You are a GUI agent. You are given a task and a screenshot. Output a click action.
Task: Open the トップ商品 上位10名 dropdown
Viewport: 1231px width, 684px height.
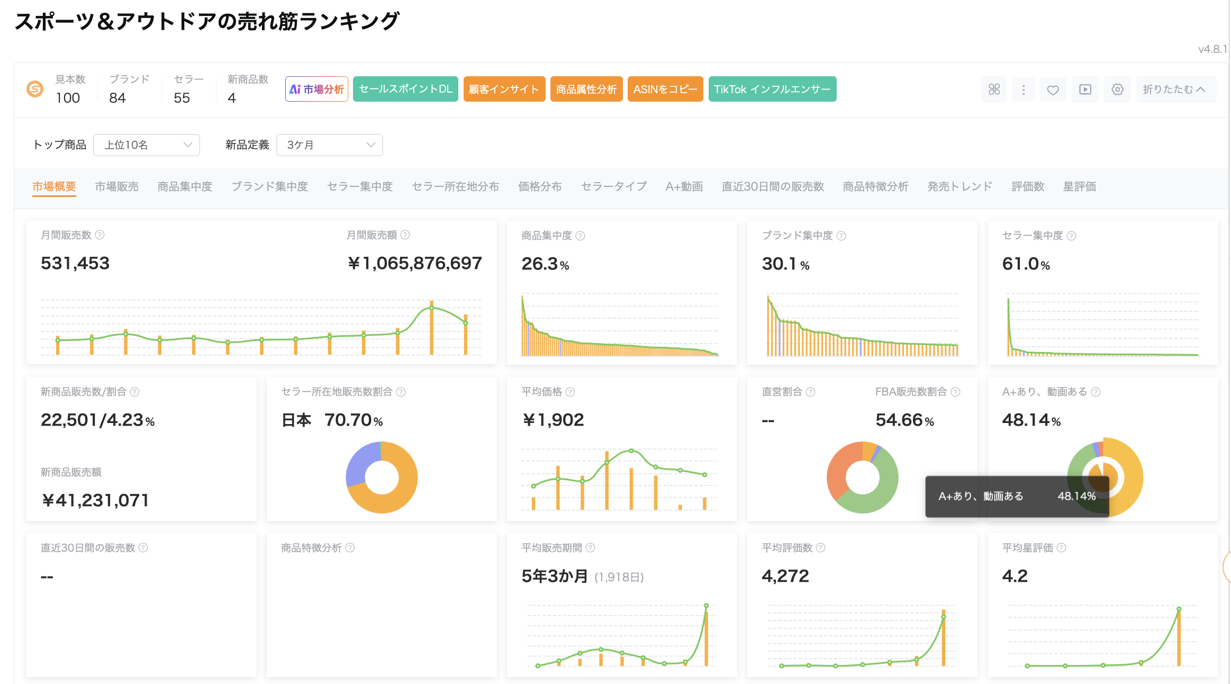147,145
